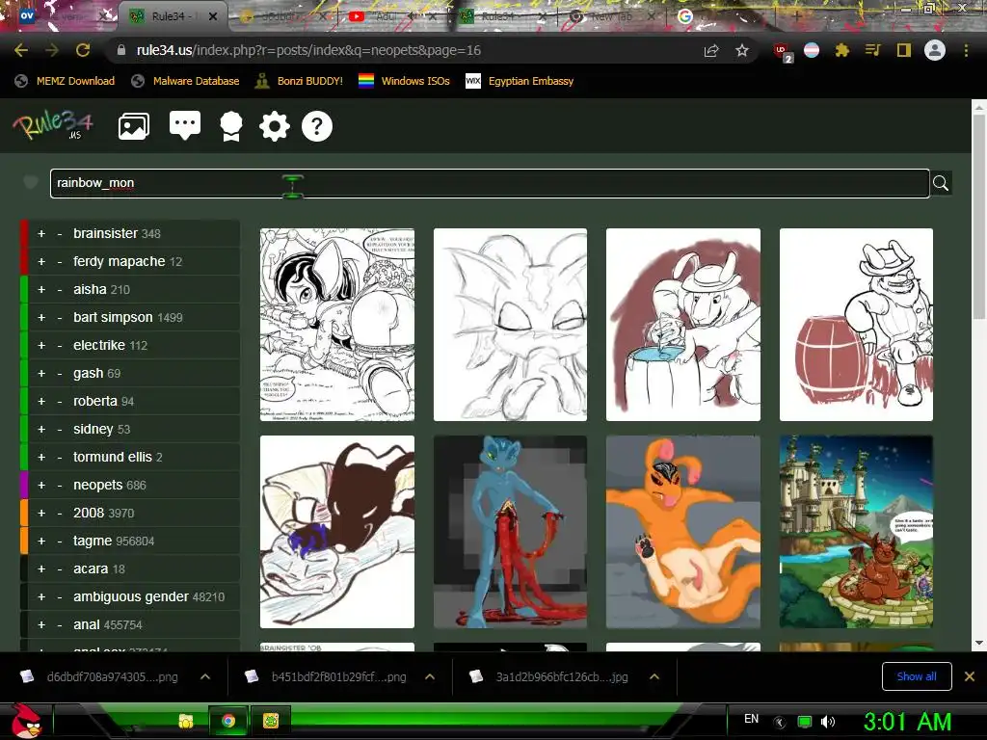Submit search with the magnifier icon
The height and width of the screenshot is (740, 987).
tap(941, 183)
